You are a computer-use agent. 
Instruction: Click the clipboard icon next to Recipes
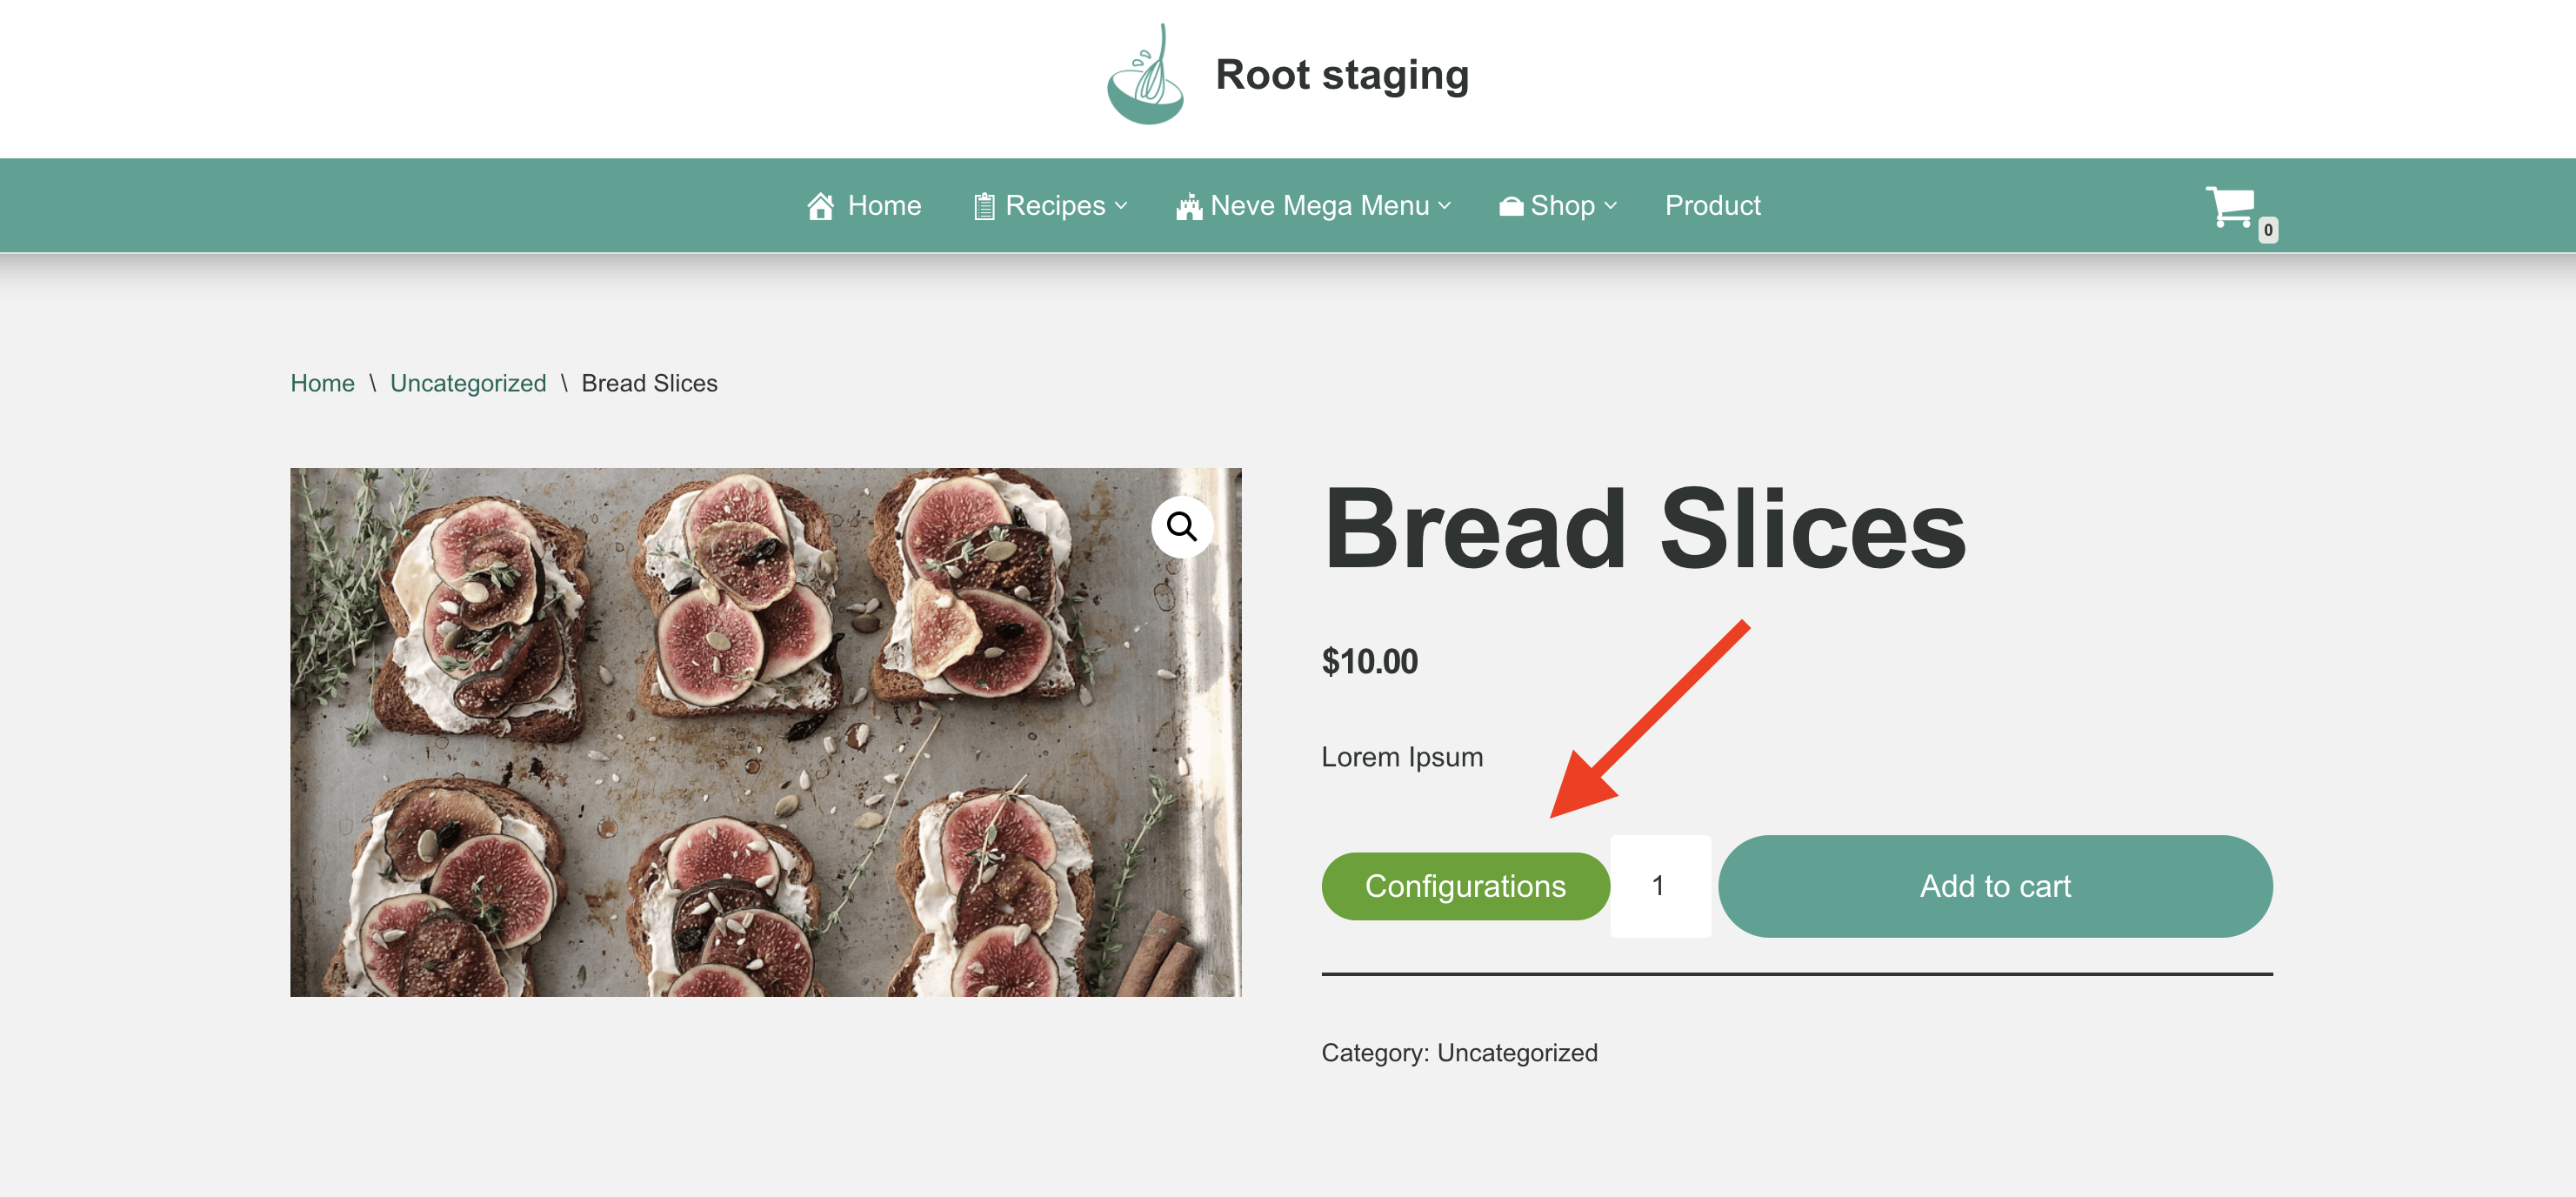click(985, 205)
